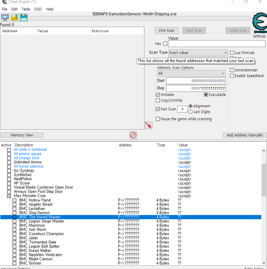Screen dimensions: 267x269
Task: Click the Settings label
Action: (259, 36)
